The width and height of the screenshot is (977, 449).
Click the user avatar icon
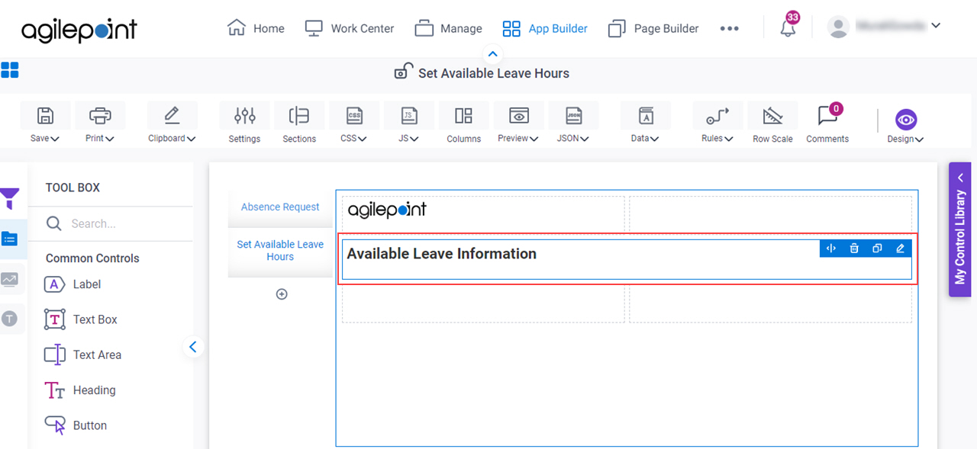(839, 27)
